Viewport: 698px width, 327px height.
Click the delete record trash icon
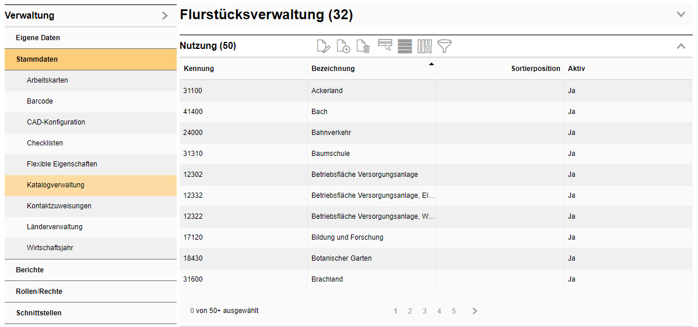tap(363, 47)
